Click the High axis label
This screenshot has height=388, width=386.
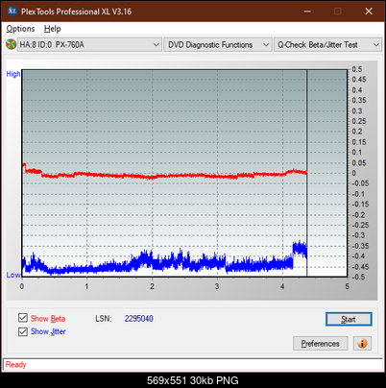click(x=13, y=74)
